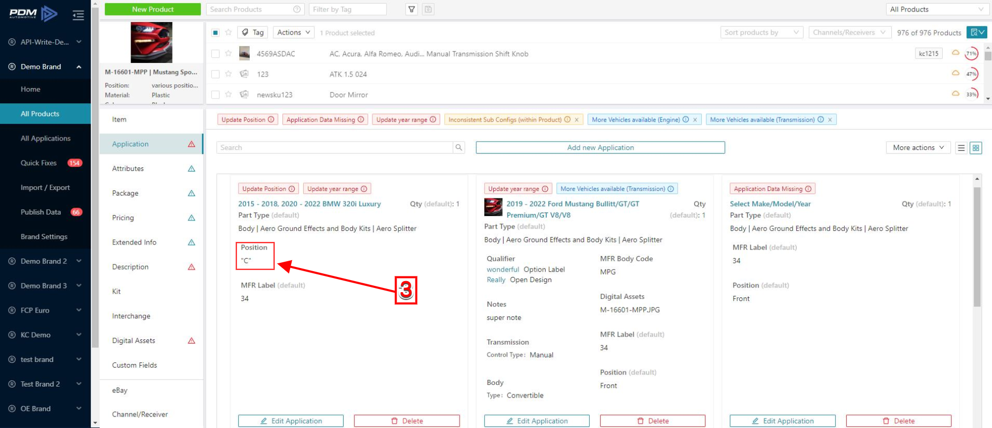992x428 pixels.
Task: Click the Filter by Tag field
Action: tap(347, 9)
